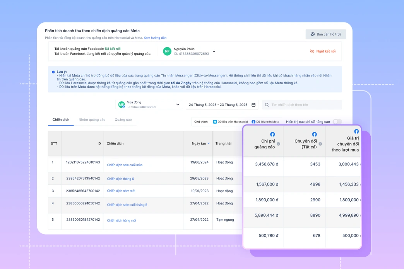Click Facebook icon above 'Chi phí quảng cáo'
The image size is (404, 269).
pyautogui.click(x=272, y=134)
